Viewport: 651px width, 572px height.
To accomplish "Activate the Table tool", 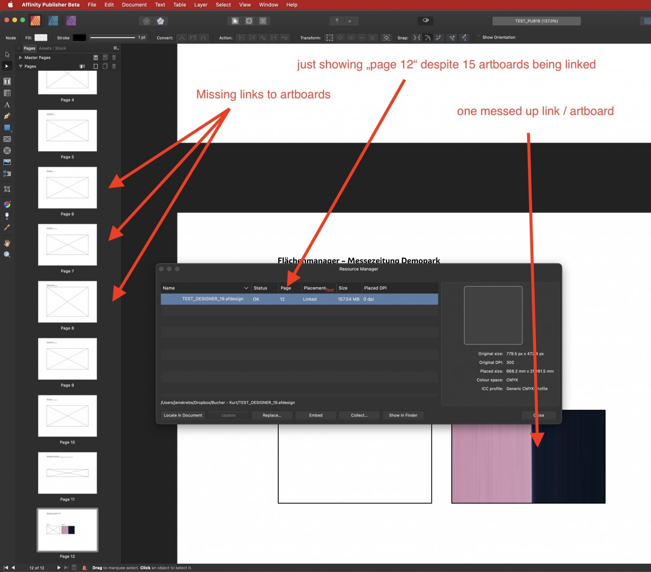I will tap(7, 92).
